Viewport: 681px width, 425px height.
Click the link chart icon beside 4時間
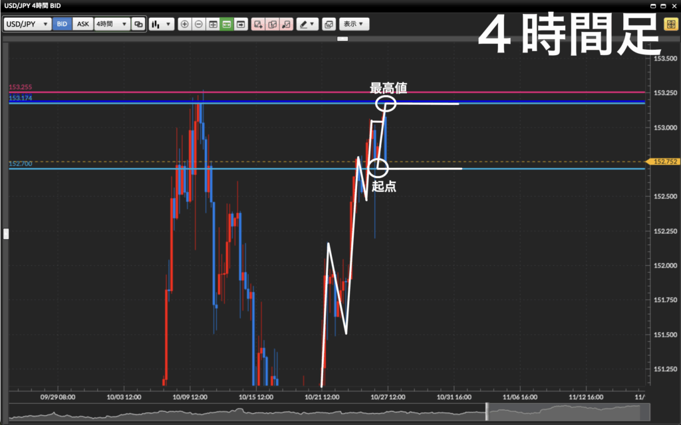[x=138, y=24]
